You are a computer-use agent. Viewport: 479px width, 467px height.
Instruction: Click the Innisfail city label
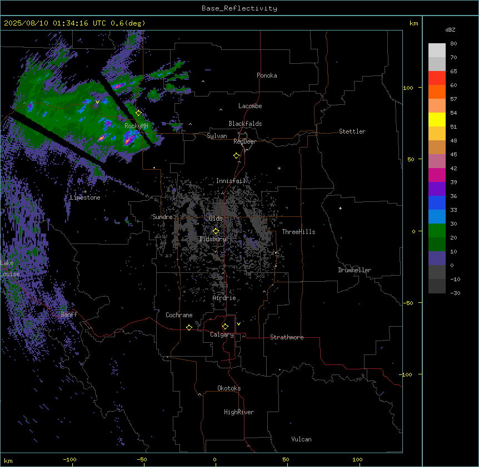tap(231, 181)
